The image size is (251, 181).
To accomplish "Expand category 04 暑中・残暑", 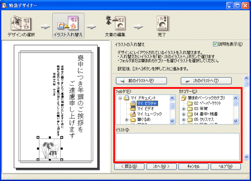I will [184, 114].
